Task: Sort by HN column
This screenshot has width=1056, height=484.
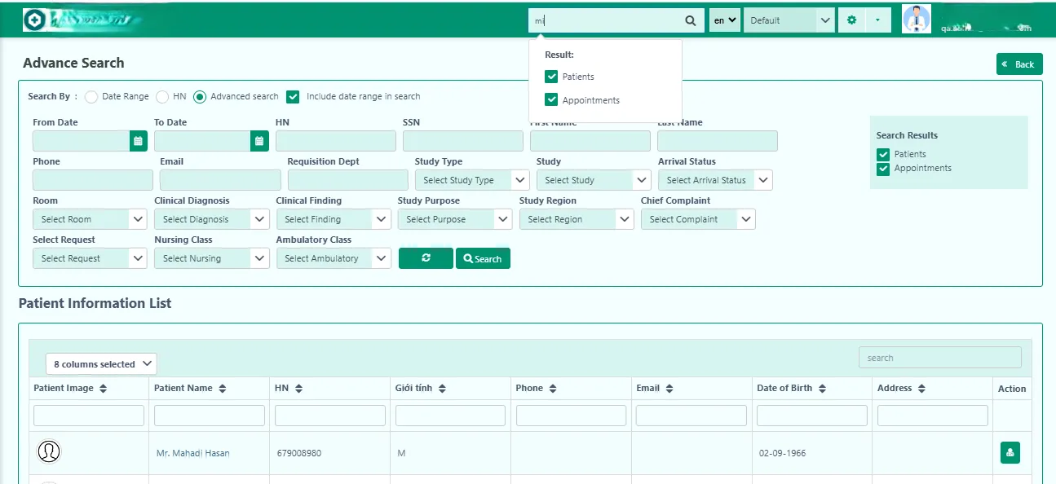Action: (x=298, y=389)
